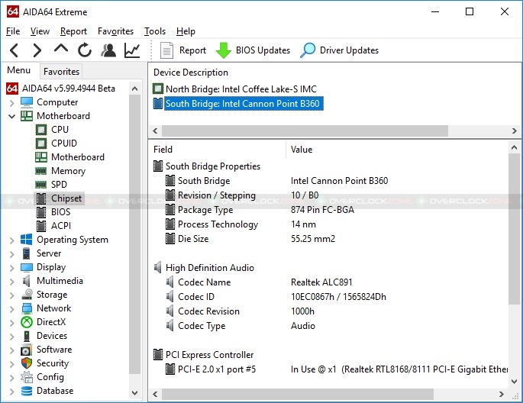Click the Config icon in the tree
This screenshot has width=523, height=403.
click(x=27, y=377)
